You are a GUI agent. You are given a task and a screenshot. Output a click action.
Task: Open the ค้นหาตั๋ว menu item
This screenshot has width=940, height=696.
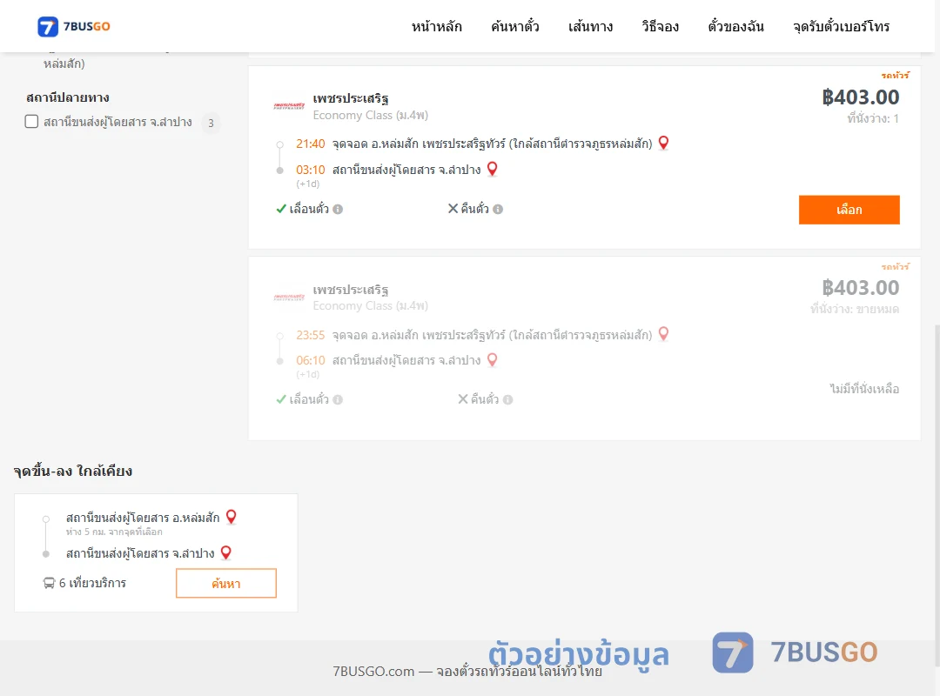(x=515, y=26)
